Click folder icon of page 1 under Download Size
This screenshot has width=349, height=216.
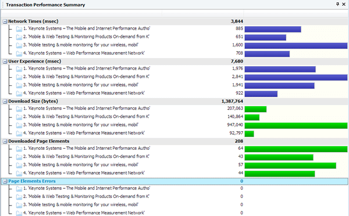tap(19, 109)
